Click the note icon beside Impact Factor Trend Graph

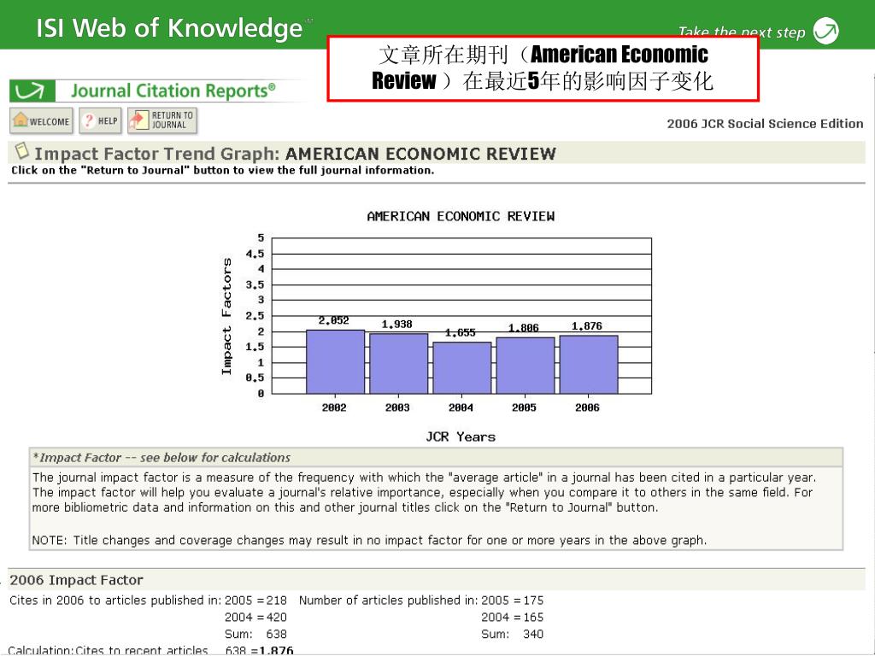point(21,150)
